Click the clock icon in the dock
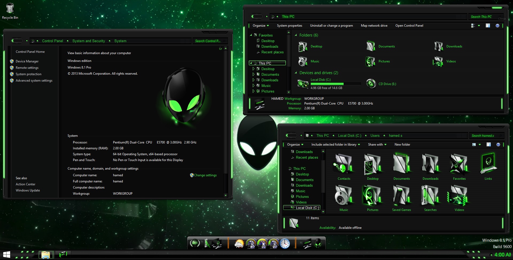The width and height of the screenshot is (513, 260). point(285,243)
